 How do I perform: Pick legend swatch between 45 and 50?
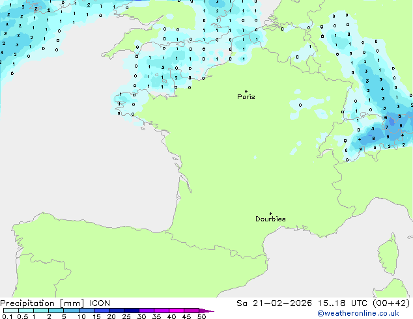tap(192, 311)
